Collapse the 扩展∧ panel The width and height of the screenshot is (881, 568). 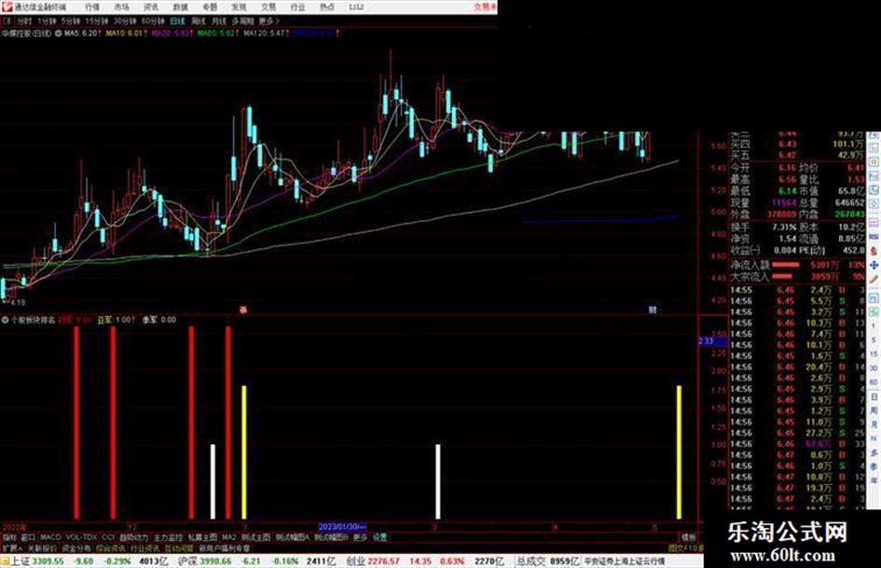[12, 547]
